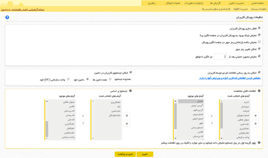This screenshot has width=268, height=158.
Task: Click the failed login count input field
Action: [x=220, y=56]
